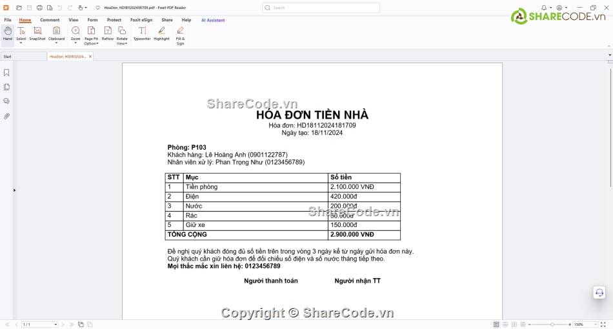Open the Form ribbon tab
Viewport: 613px width, 329px height.
[93, 20]
